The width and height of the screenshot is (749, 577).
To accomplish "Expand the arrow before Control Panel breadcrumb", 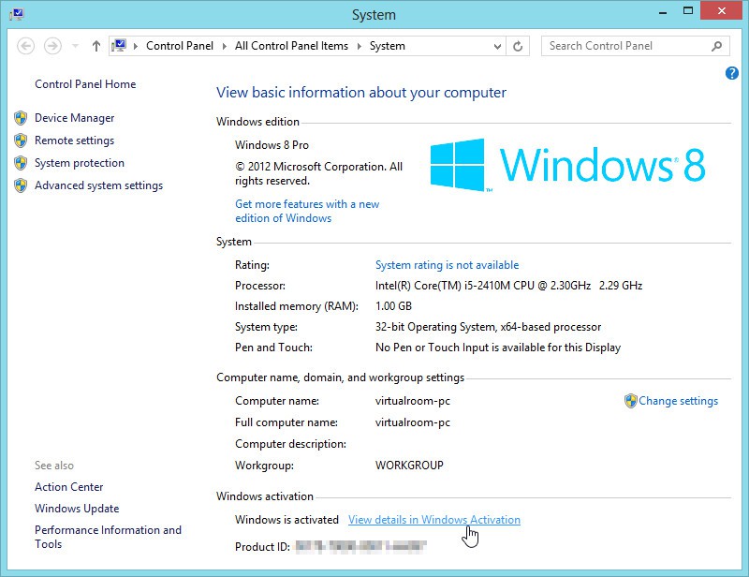I will click(x=136, y=47).
